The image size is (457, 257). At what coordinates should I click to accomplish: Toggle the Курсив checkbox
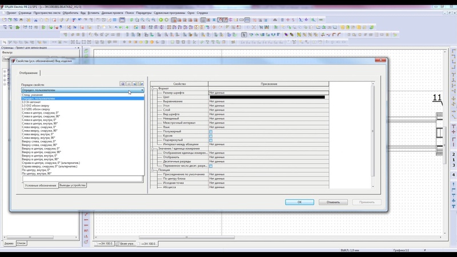(211, 136)
